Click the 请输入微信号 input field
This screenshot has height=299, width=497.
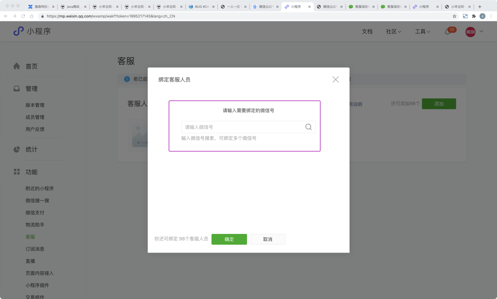click(x=242, y=127)
